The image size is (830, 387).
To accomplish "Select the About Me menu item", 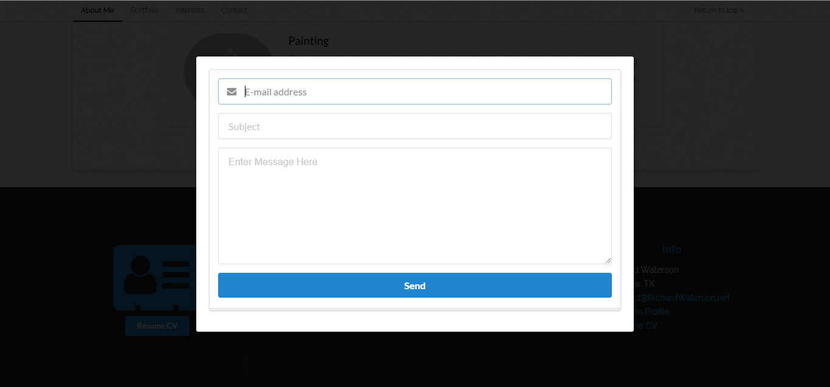I will [x=97, y=10].
